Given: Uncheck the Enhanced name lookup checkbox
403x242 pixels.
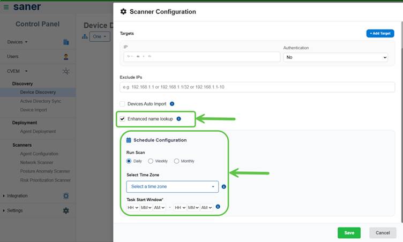Looking at the screenshot, I should pyautogui.click(x=123, y=119).
